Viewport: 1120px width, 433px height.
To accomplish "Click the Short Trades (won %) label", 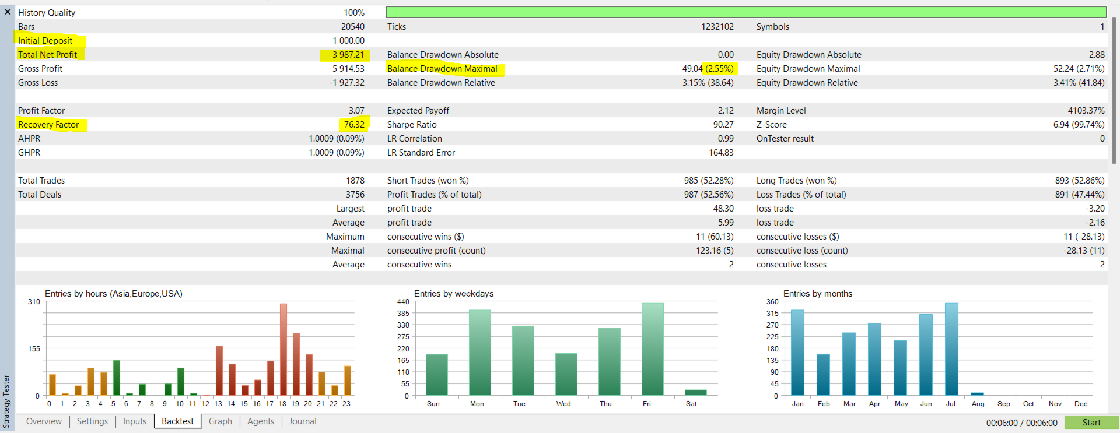I will pos(428,181).
